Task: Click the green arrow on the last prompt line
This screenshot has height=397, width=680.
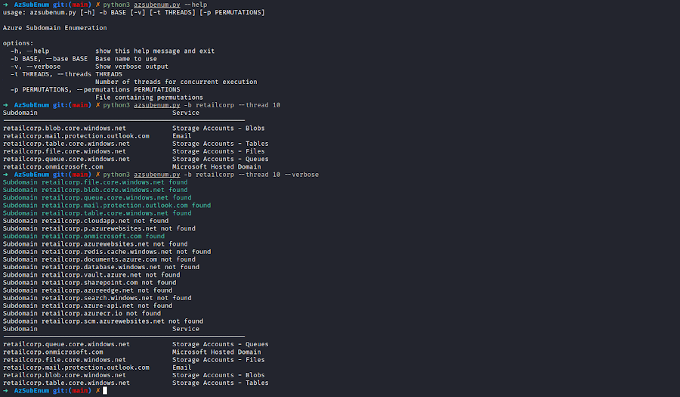Action: pos(5,390)
